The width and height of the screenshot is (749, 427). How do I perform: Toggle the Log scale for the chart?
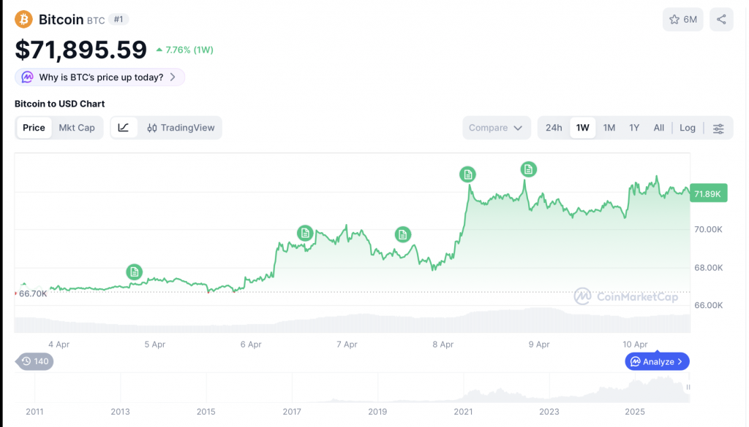(x=687, y=127)
